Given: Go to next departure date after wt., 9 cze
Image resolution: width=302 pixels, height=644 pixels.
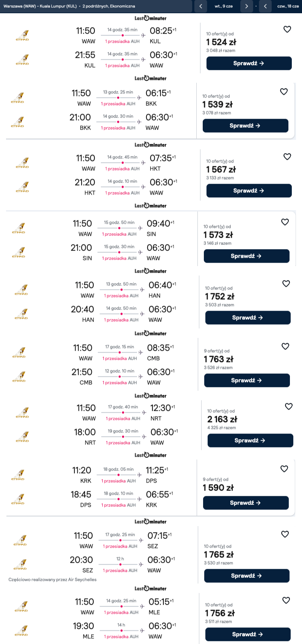Looking at the screenshot, I should (247, 6).
